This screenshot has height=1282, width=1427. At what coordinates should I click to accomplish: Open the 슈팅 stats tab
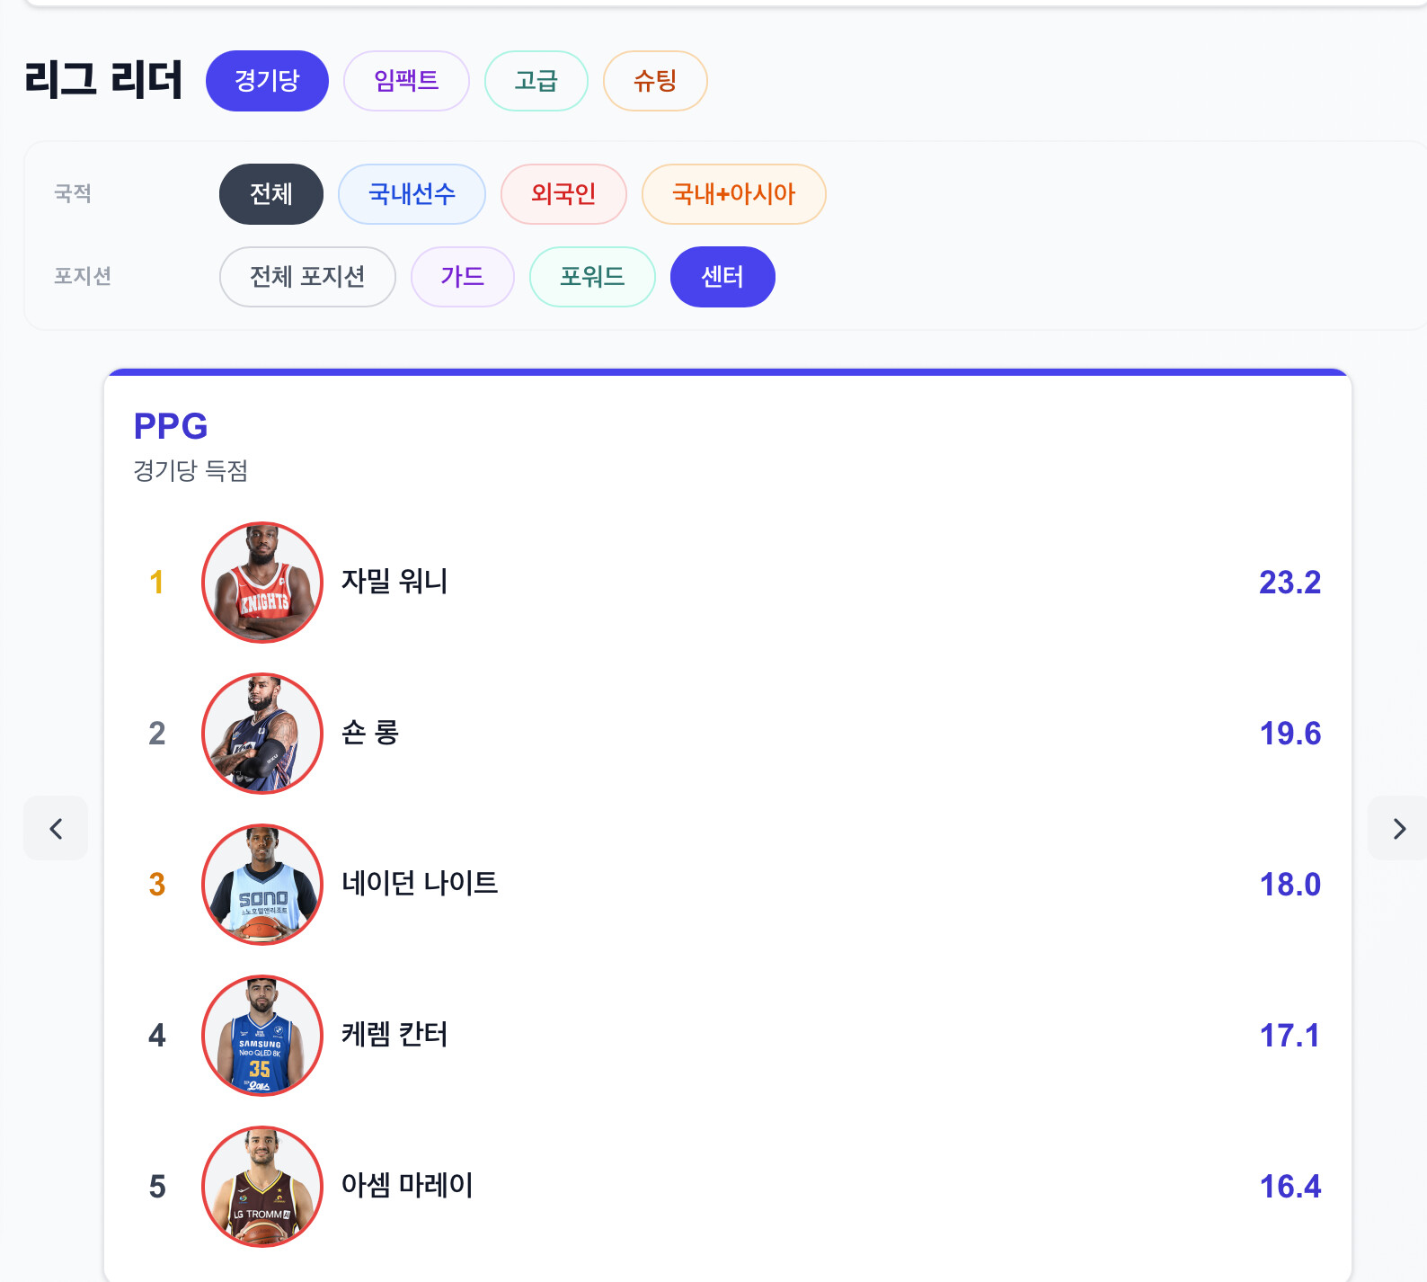tap(655, 81)
